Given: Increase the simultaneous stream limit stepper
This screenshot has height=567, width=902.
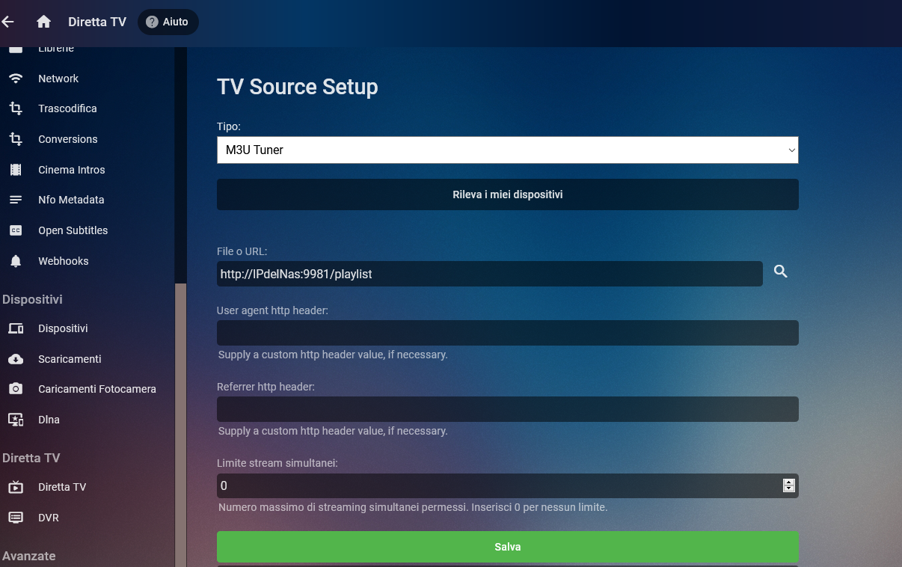Looking at the screenshot, I should pyautogui.click(x=788, y=482).
